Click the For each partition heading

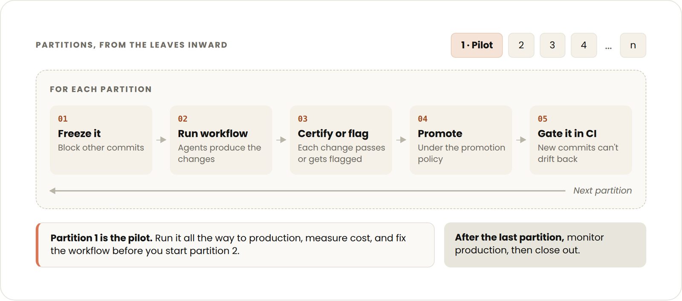coord(101,89)
